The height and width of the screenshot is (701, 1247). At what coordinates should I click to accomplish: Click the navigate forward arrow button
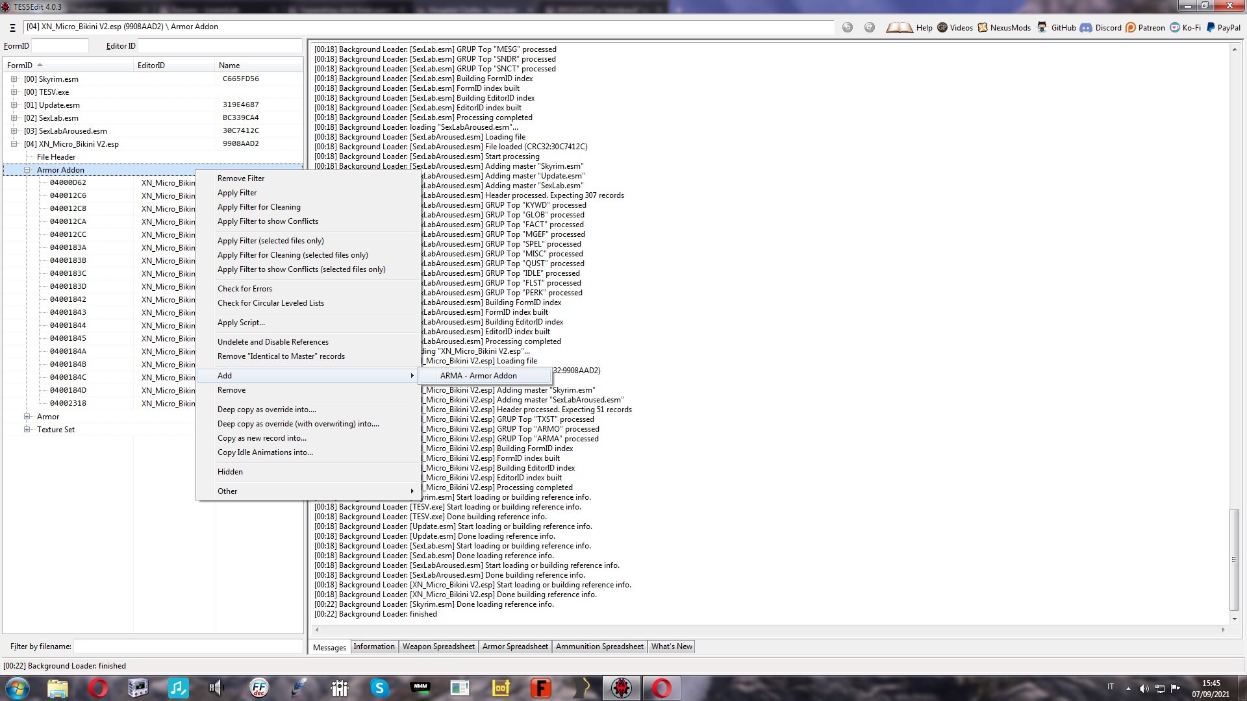870,27
